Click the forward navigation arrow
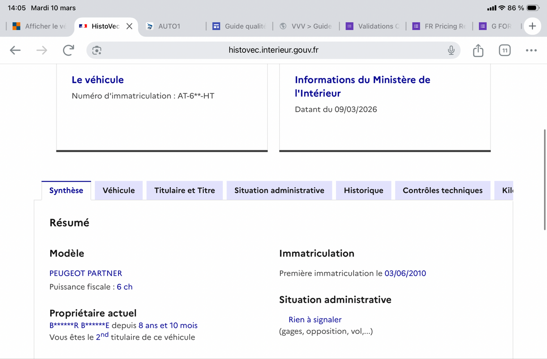The height and width of the screenshot is (359, 547). tap(42, 51)
